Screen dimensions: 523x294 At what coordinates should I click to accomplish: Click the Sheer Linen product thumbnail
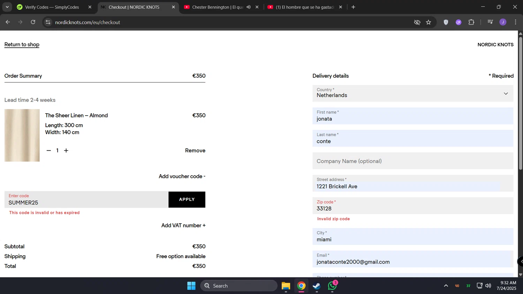point(22,136)
